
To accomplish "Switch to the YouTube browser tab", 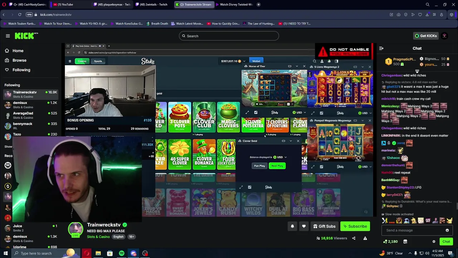I will coord(71,5).
